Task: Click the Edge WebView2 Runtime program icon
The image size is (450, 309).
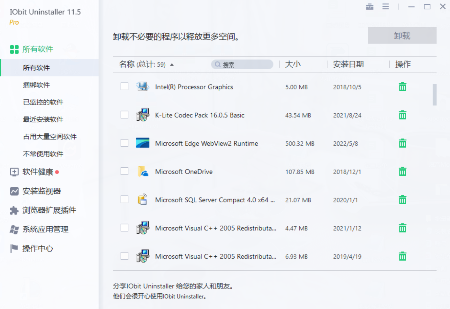Action: [x=143, y=143]
